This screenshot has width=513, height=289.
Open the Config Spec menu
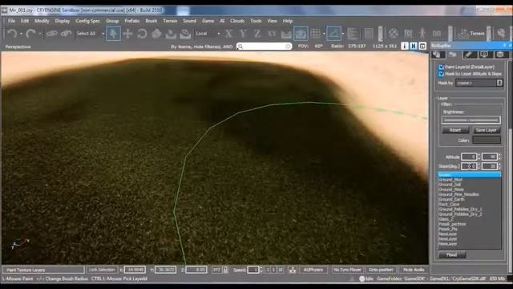pyautogui.click(x=87, y=21)
